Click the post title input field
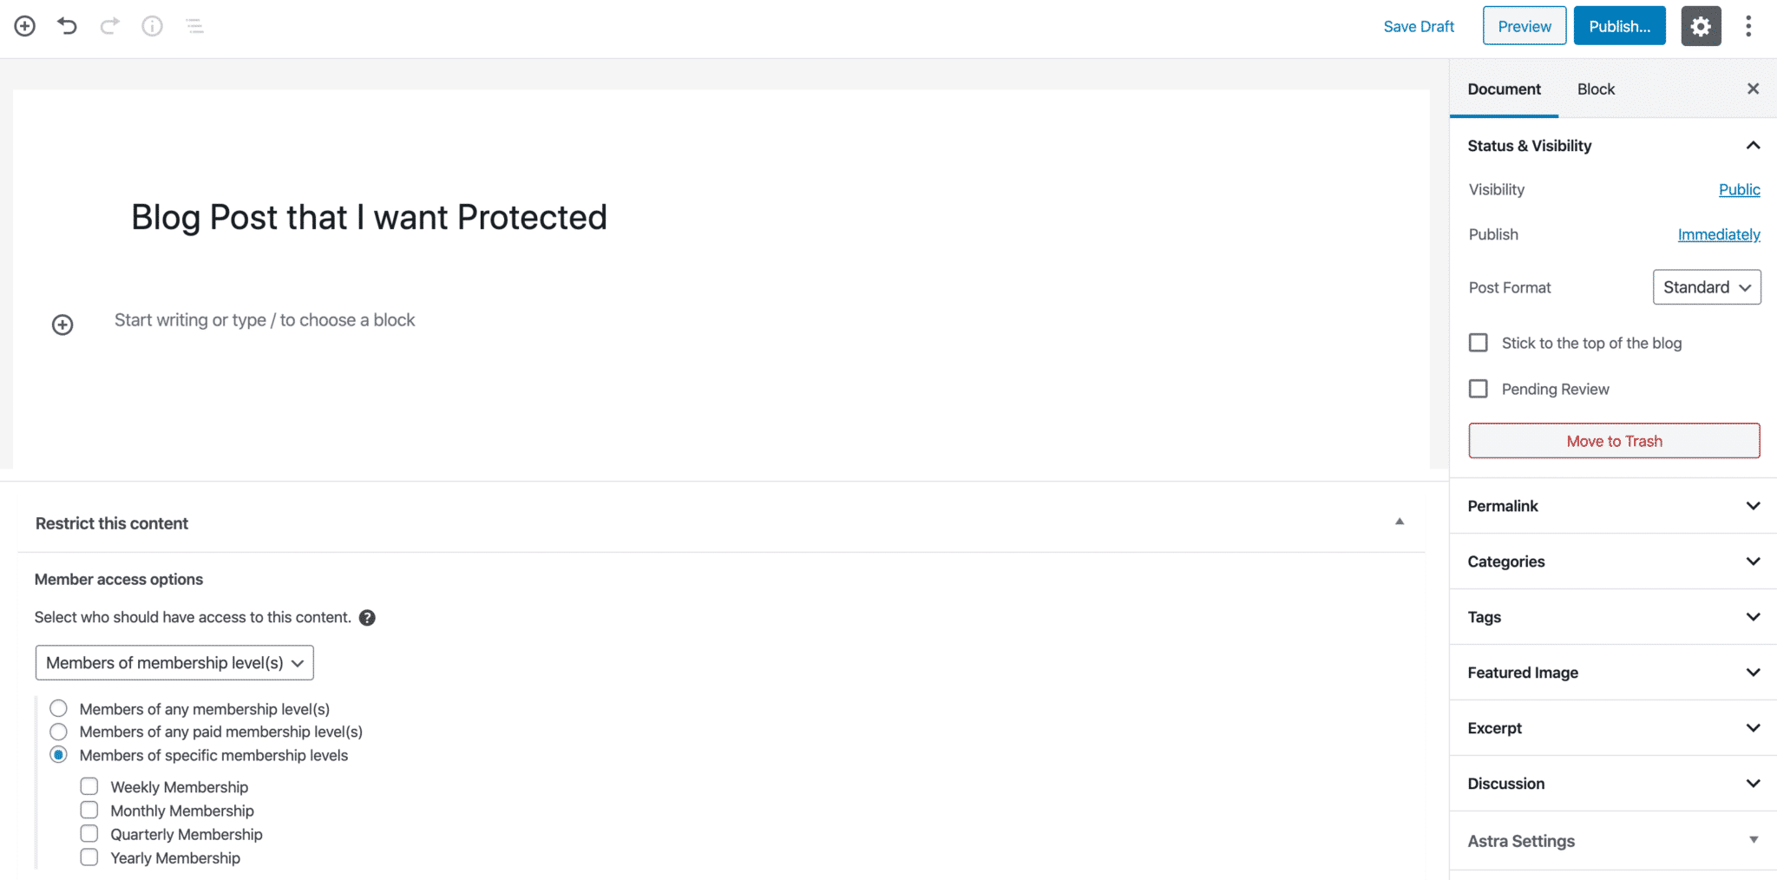The width and height of the screenshot is (1777, 880). pyautogui.click(x=368, y=217)
